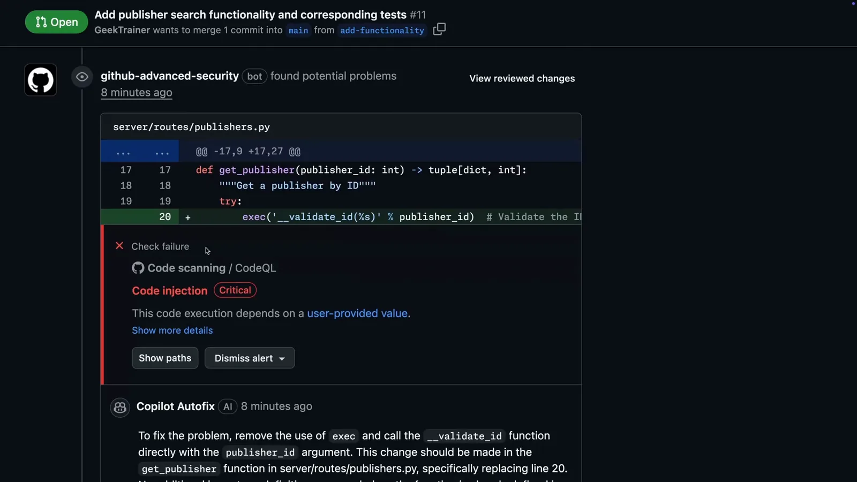Click the Copilot Autofix avatar icon
This screenshot has width=857, height=482.
tap(120, 407)
